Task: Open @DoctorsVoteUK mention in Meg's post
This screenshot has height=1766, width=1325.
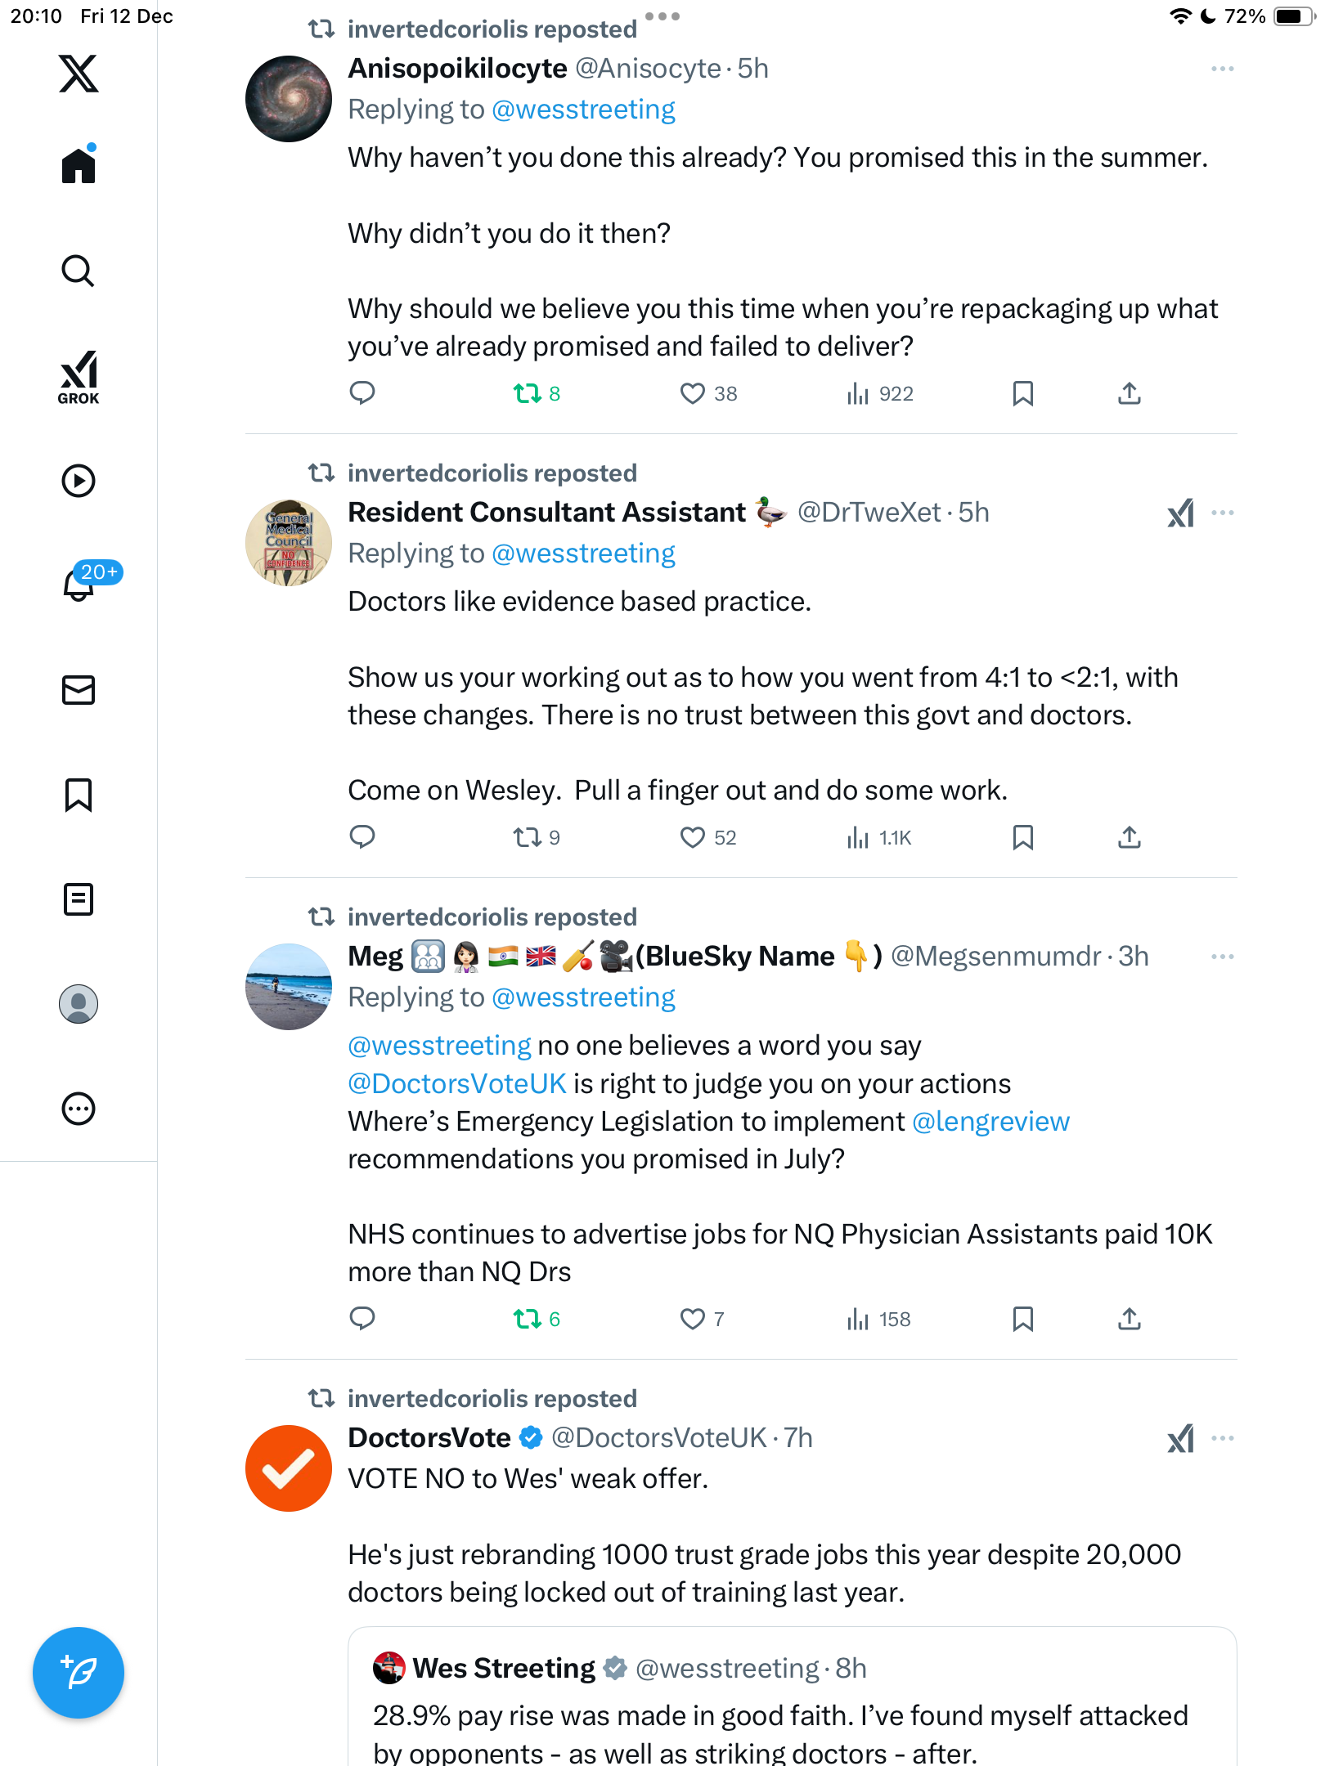Action: 457,1084
